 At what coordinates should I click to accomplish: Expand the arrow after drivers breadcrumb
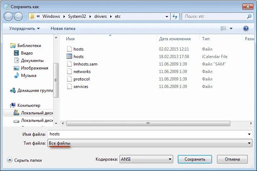pos(111,16)
